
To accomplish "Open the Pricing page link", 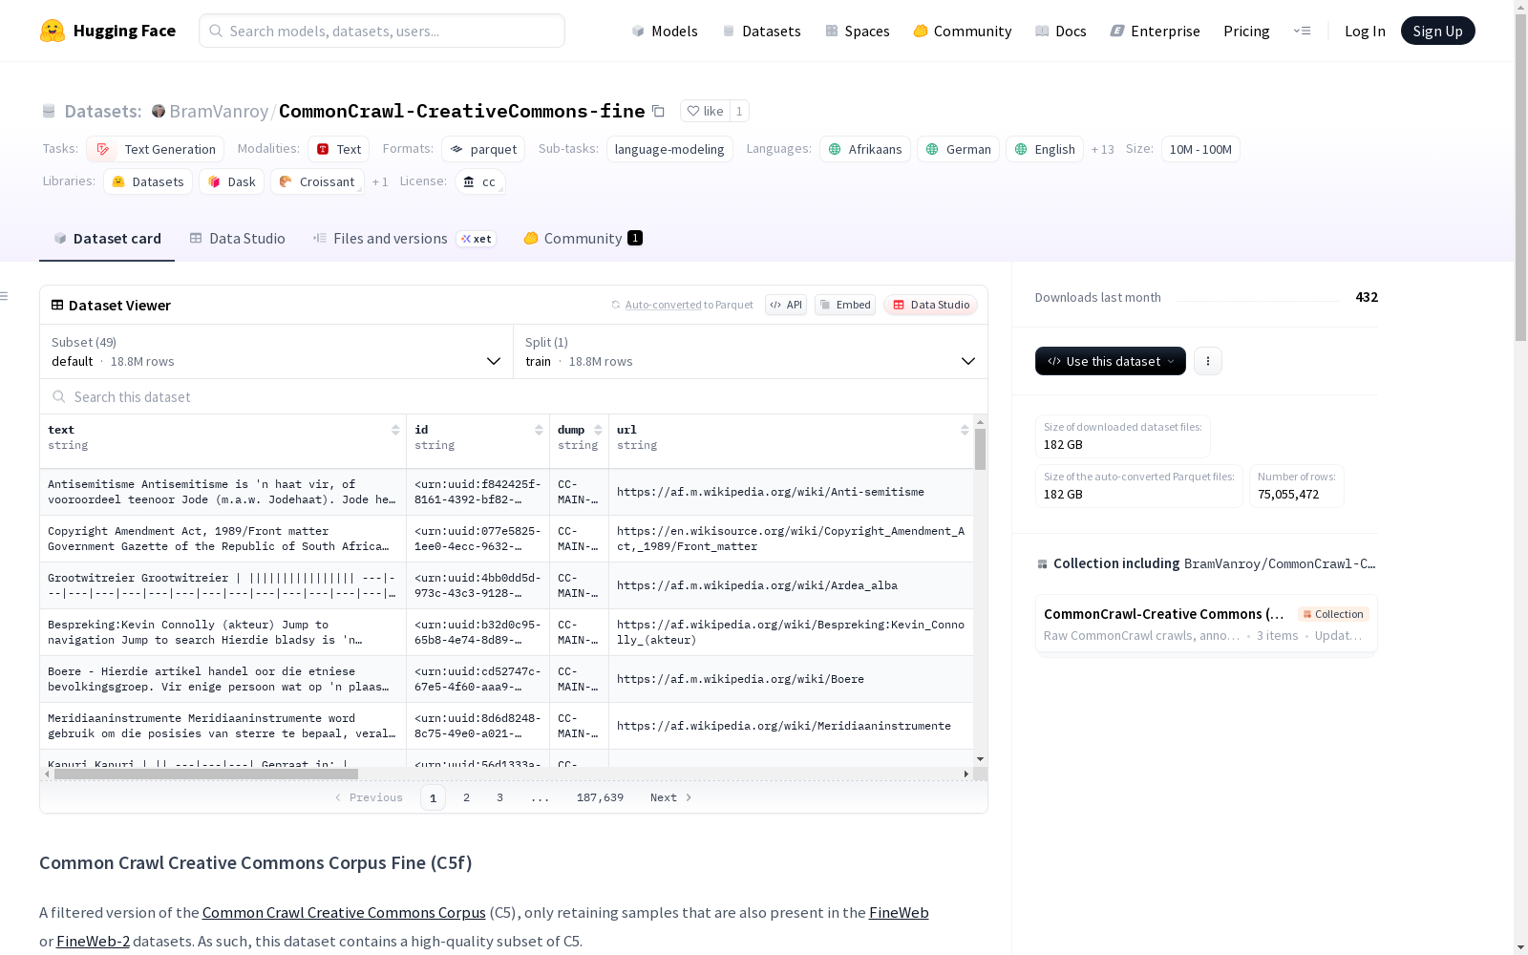I will (1246, 31).
